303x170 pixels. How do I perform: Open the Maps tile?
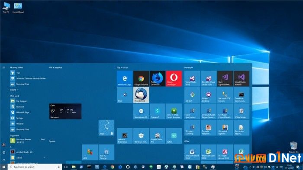pyautogui.click(x=106, y=128)
